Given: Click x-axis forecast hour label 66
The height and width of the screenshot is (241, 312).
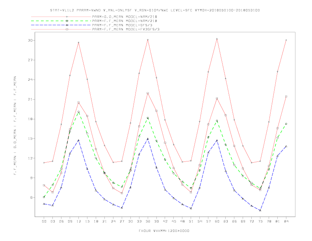Looking at the screenshot, I should [x=234, y=221].
